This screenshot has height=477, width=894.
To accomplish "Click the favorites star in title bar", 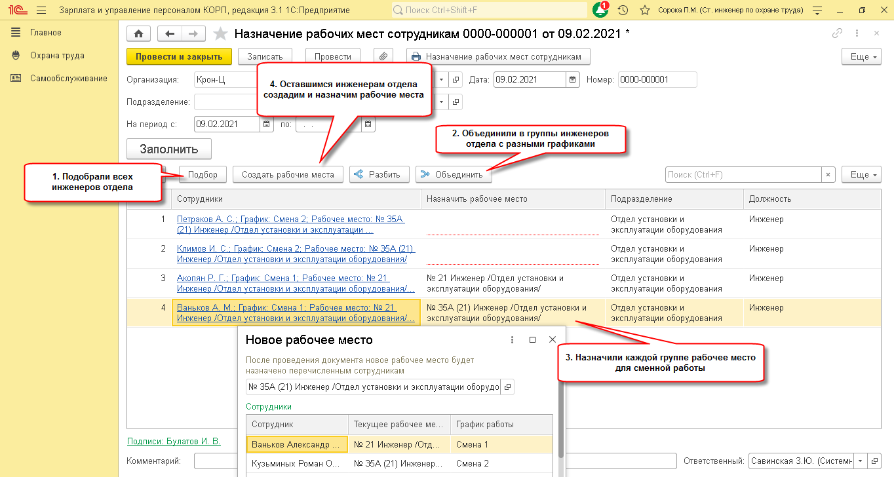I will click(x=645, y=10).
